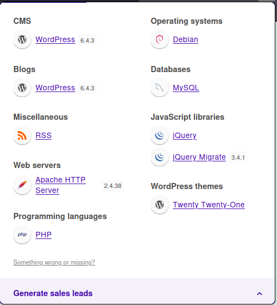Image resolution: width=277 pixels, height=305 pixels.
Task: Click the Twenty Twenty-One theme icon
Action: (160, 205)
